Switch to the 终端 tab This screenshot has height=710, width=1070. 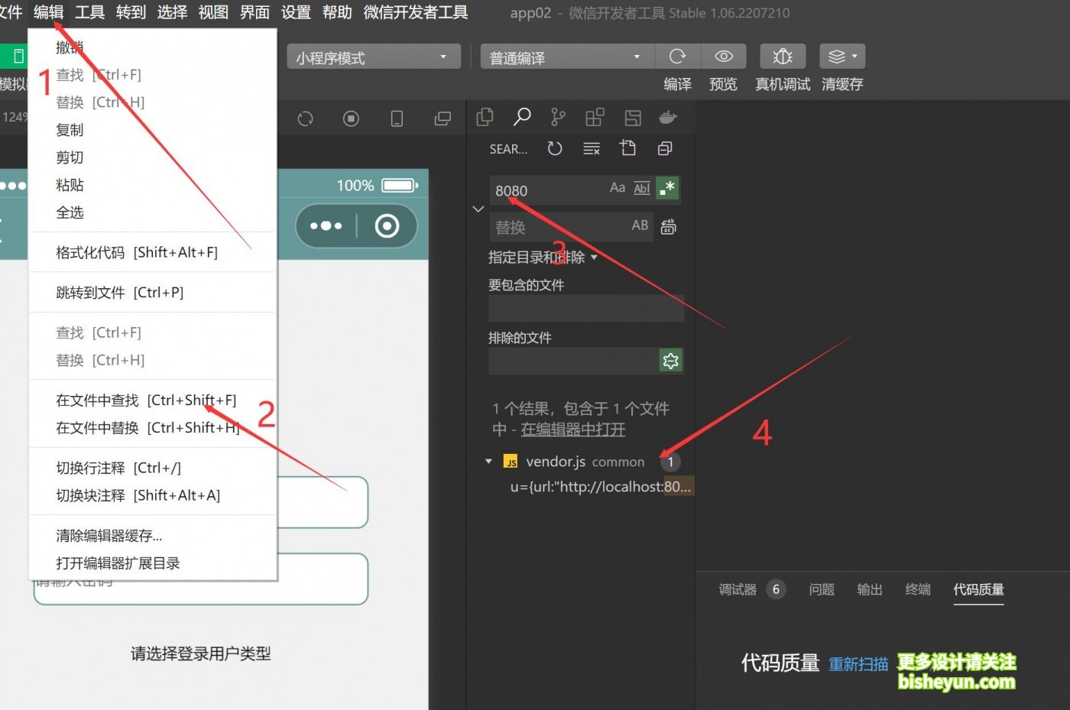click(918, 589)
